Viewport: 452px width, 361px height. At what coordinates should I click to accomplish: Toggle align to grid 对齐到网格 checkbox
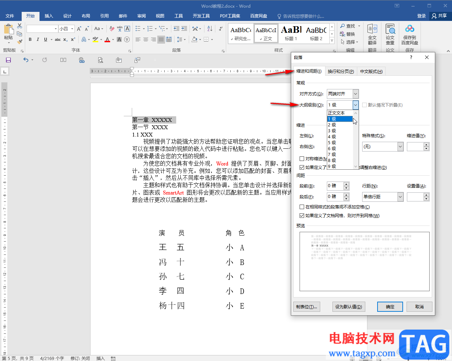(x=302, y=215)
